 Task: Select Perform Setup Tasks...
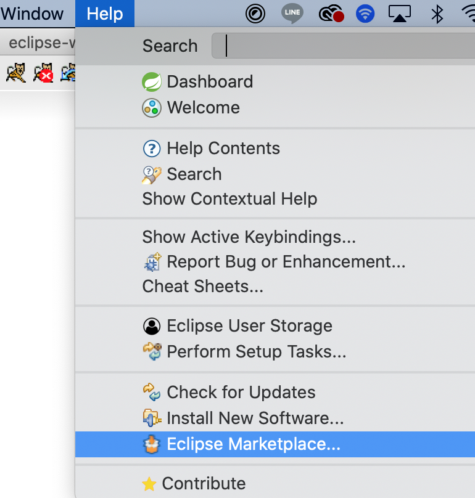click(275, 351)
